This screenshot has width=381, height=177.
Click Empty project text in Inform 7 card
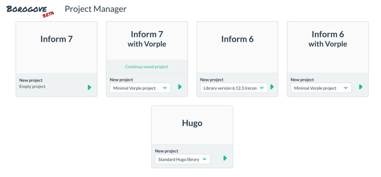pos(32,86)
